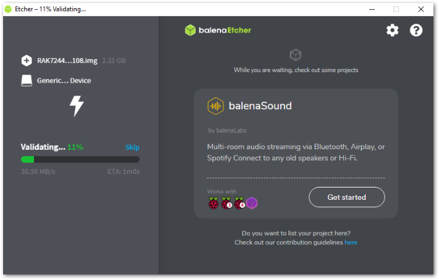Screen dimensions: 439x280
Task: Close the Etcher window
Action: tap(421, 9)
